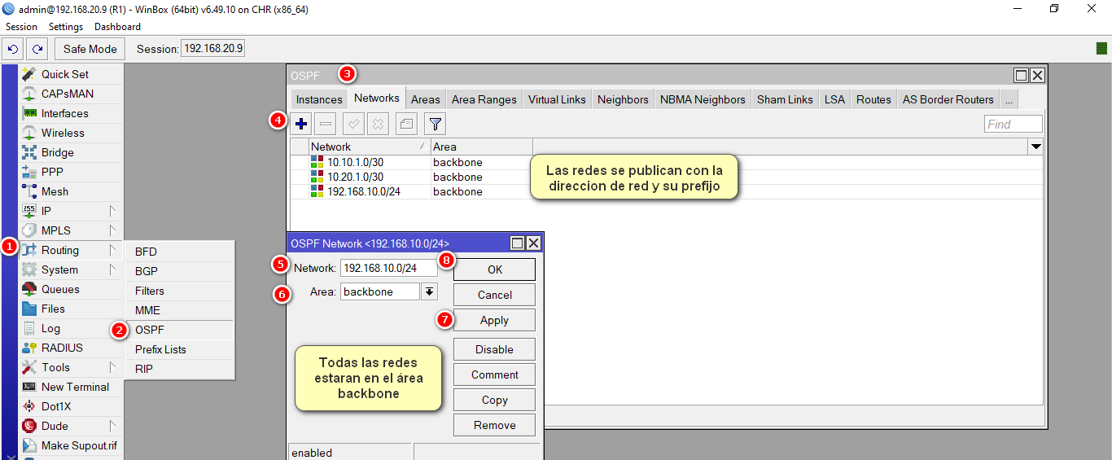Viewport: 1112px width, 460px height.
Task: Click the Enable checkmark toolbar icon
Action: (x=353, y=125)
